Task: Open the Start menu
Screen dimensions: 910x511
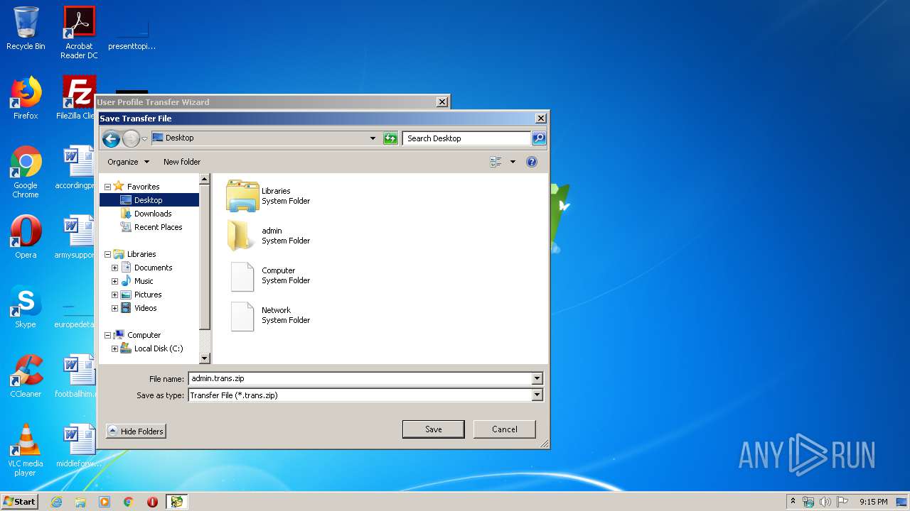Action: click(19, 501)
